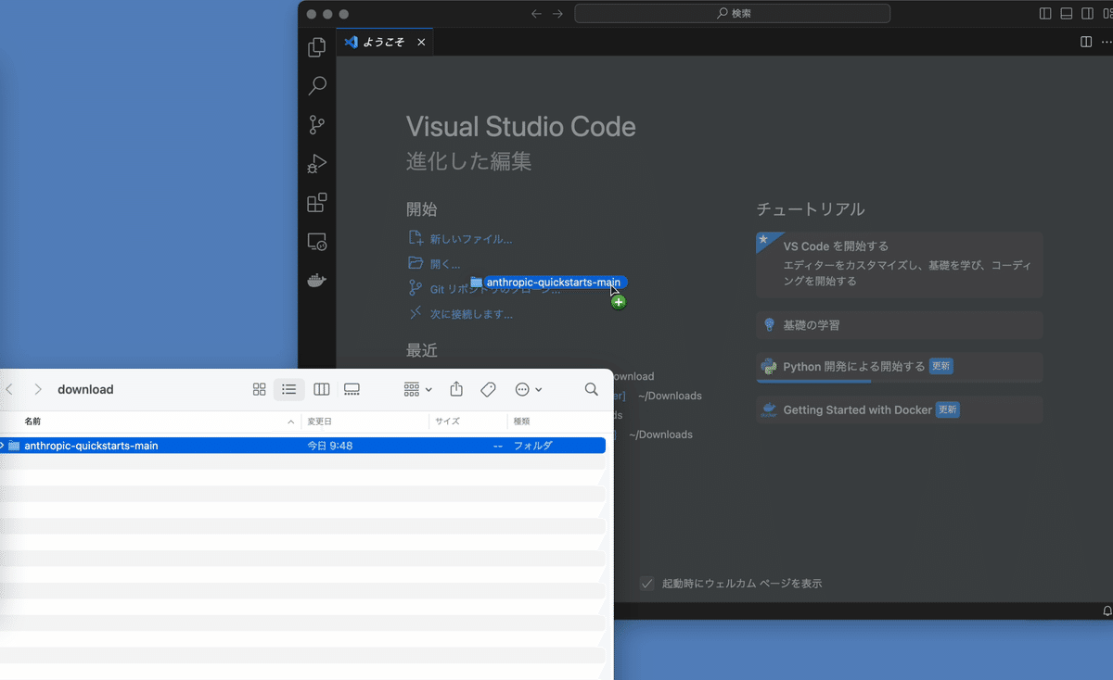Viewport: 1113px width, 680px height.
Task: Open the notifications bell in status bar
Action: (x=1107, y=611)
